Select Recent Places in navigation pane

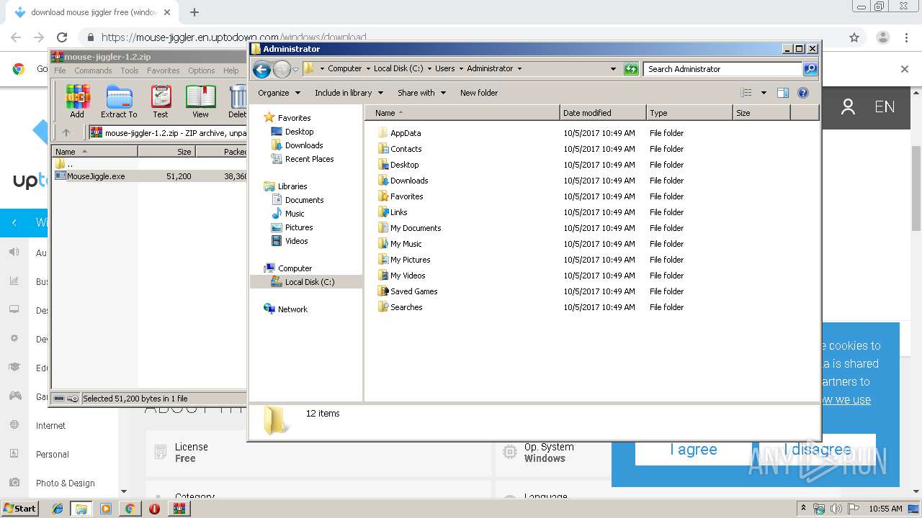(309, 159)
